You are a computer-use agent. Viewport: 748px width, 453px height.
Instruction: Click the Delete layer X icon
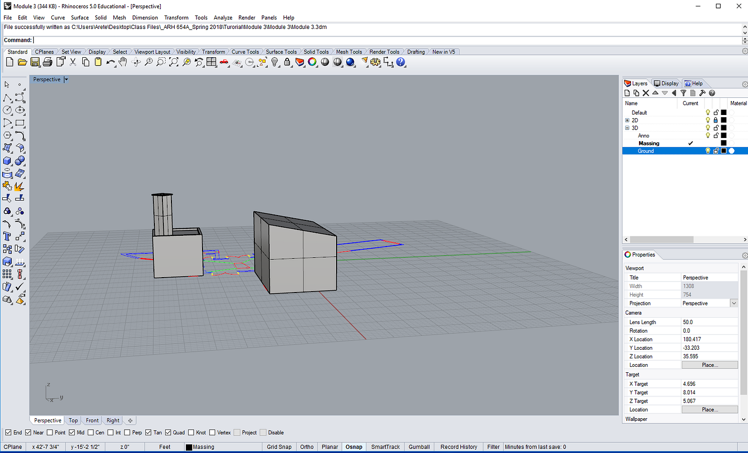pos(645,93)
